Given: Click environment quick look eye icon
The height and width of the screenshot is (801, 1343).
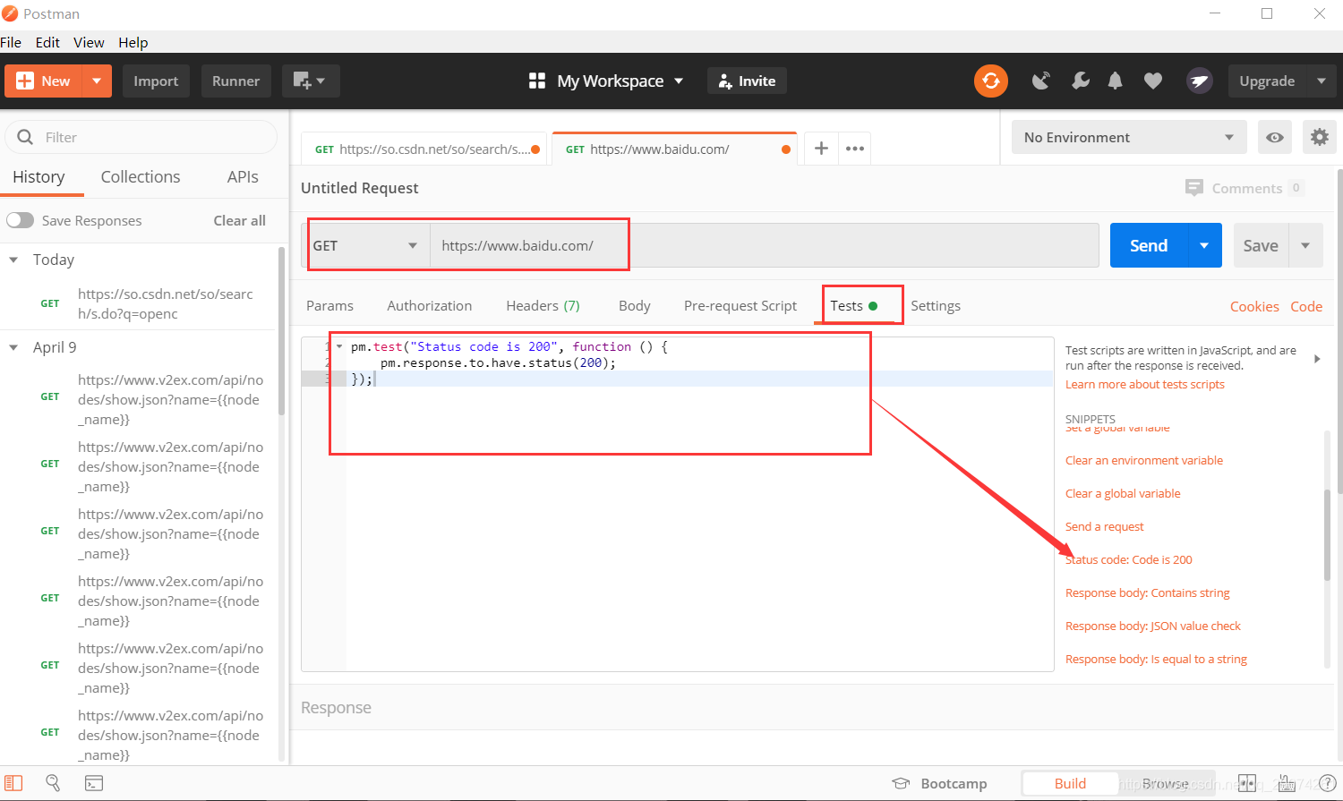Looking at the screenshot, I should coord(1275,137).
